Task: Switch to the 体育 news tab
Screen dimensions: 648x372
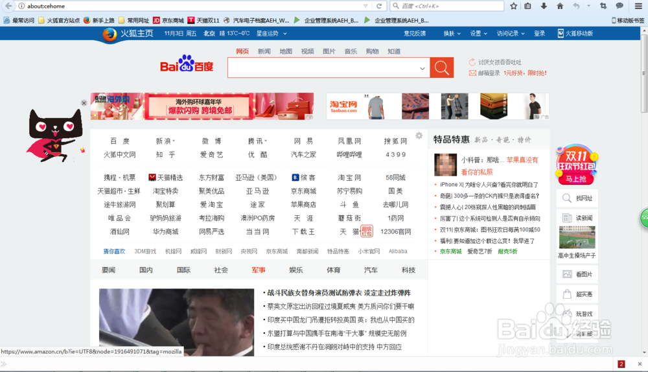Action: pyautogui.click(x=334, y=270)
